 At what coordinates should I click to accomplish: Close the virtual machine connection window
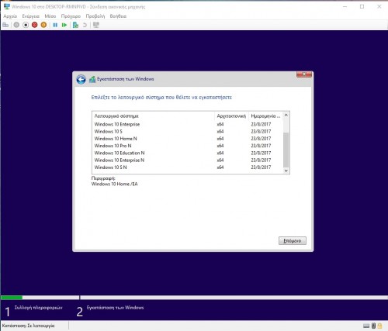(x=379, y=6)
